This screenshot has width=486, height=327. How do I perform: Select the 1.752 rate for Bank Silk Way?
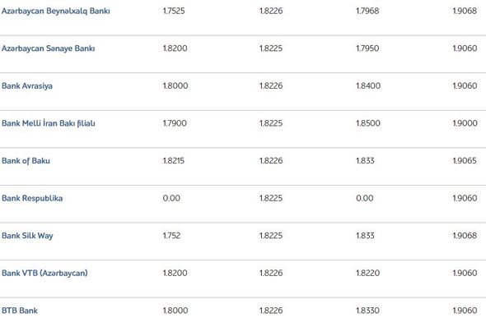point(171,236)
